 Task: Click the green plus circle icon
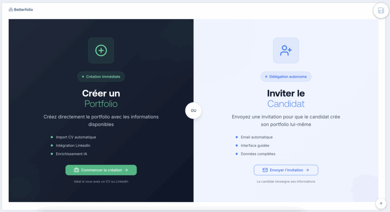point(101,51)
